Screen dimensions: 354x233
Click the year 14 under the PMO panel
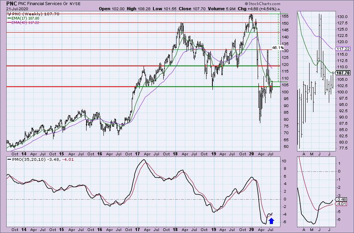click(x=24, y=230)
